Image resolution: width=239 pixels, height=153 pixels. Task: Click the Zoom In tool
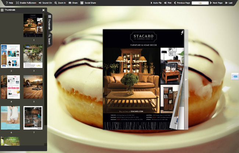(x=60, y=3)
